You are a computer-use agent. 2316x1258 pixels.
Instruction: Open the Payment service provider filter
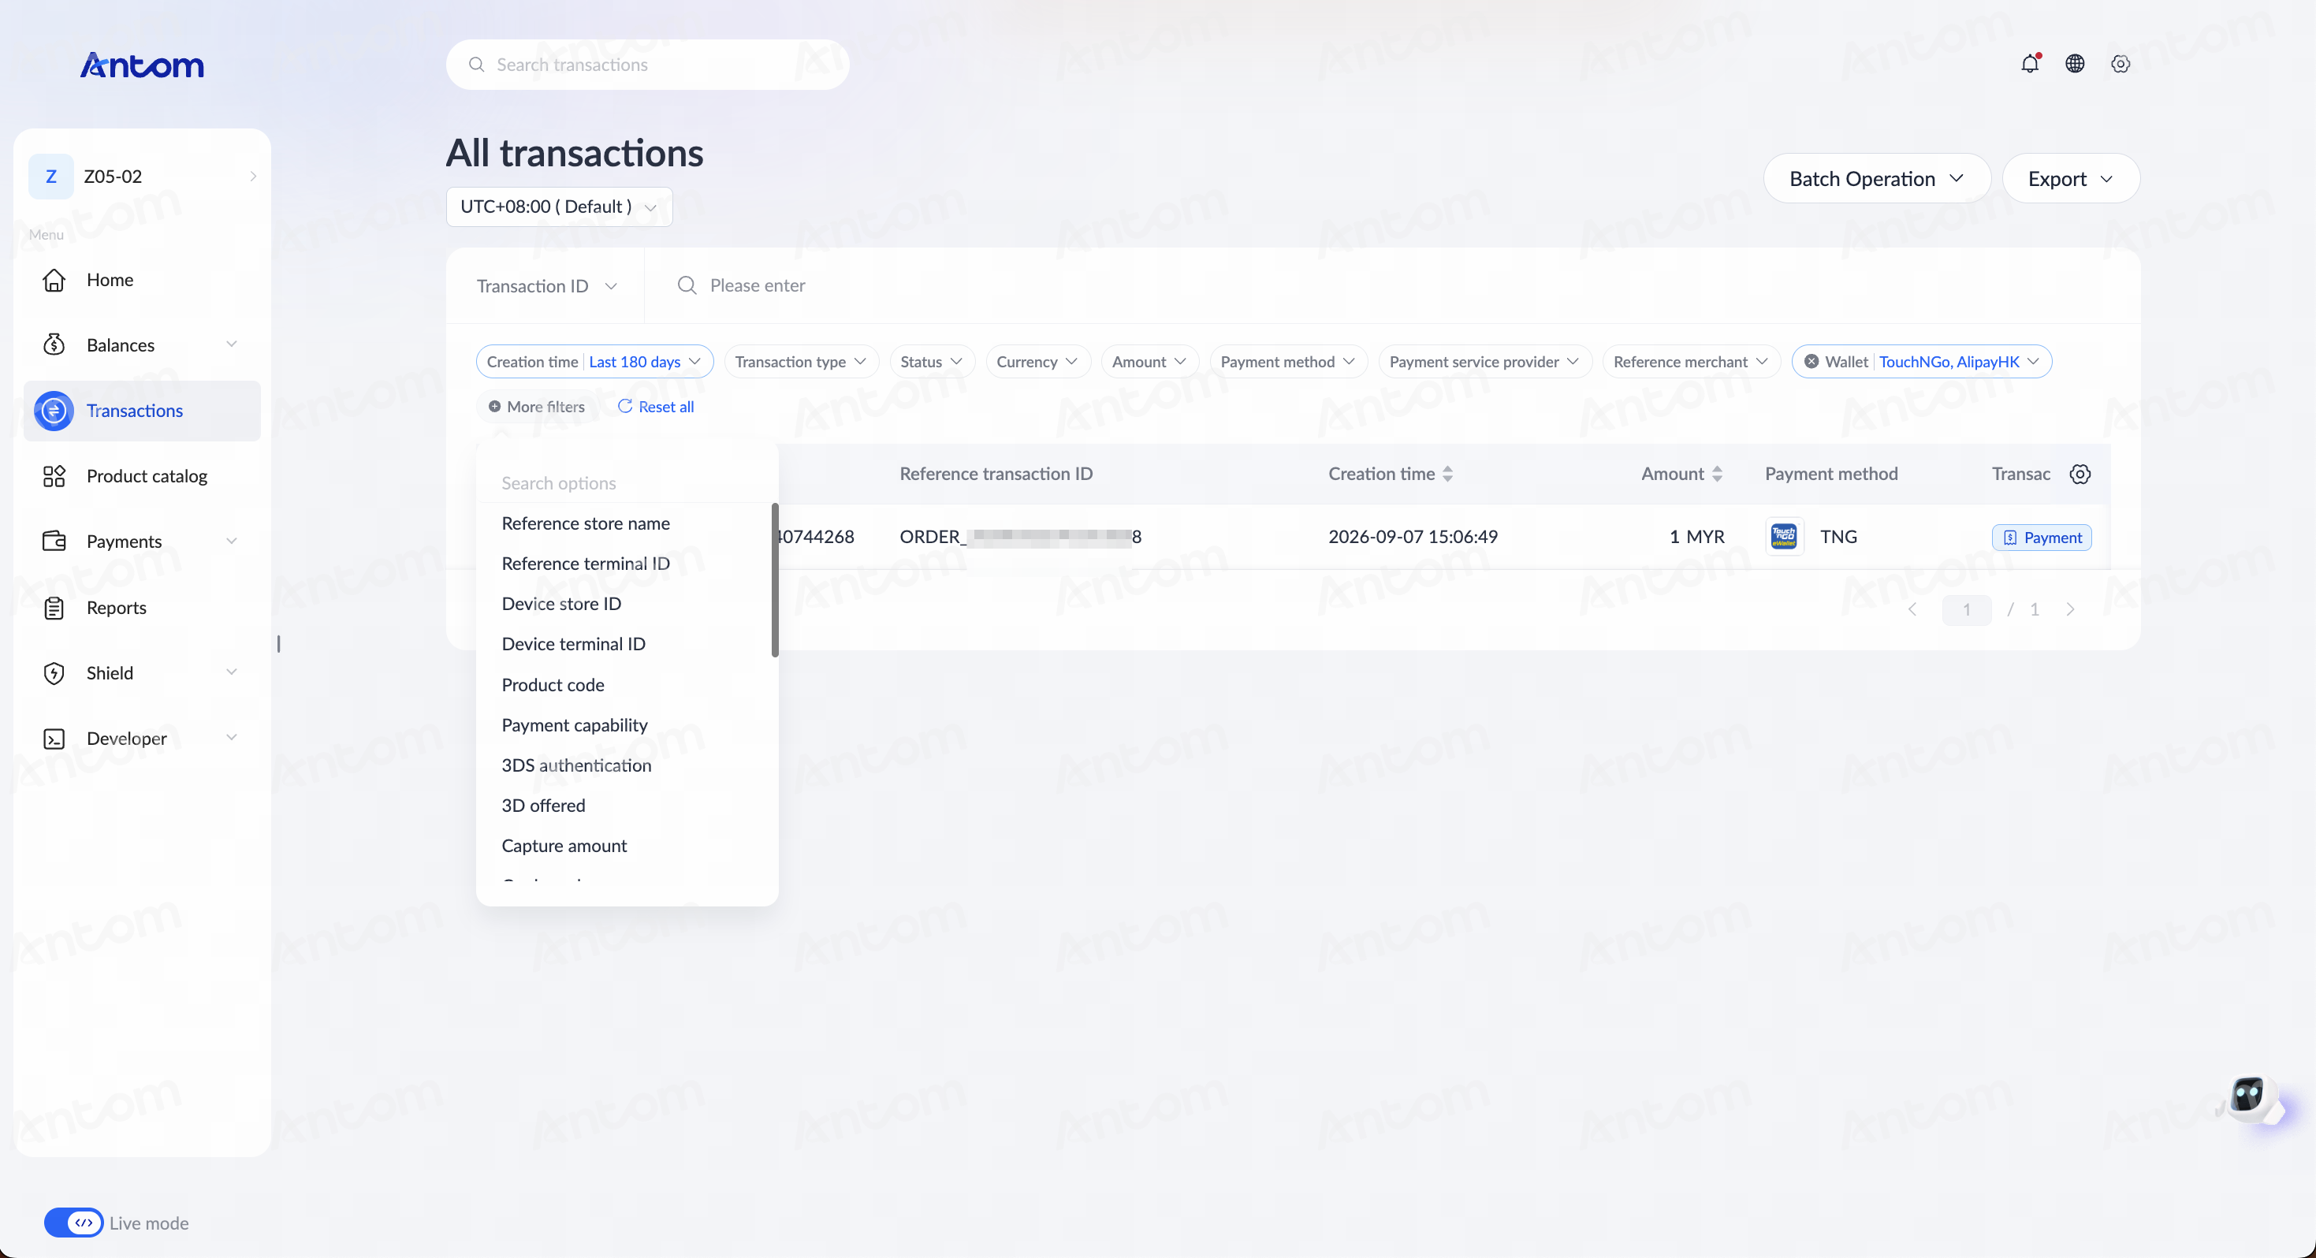point(1484,362)
